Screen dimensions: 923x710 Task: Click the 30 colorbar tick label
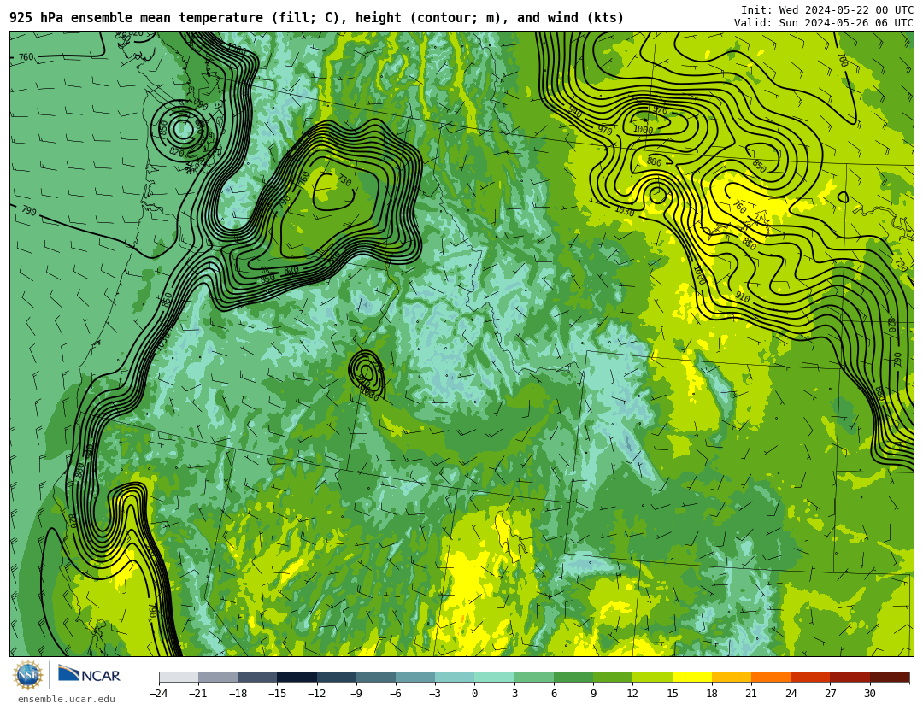pyautogui.click(x=869, y=694)
